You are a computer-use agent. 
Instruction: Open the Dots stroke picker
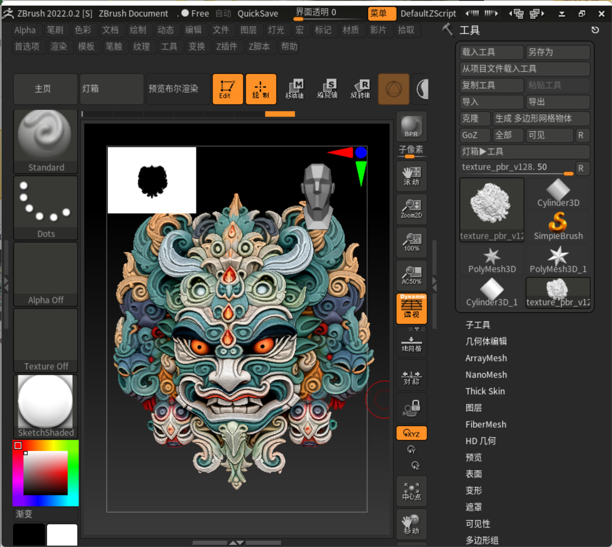[x=46, y=208]
